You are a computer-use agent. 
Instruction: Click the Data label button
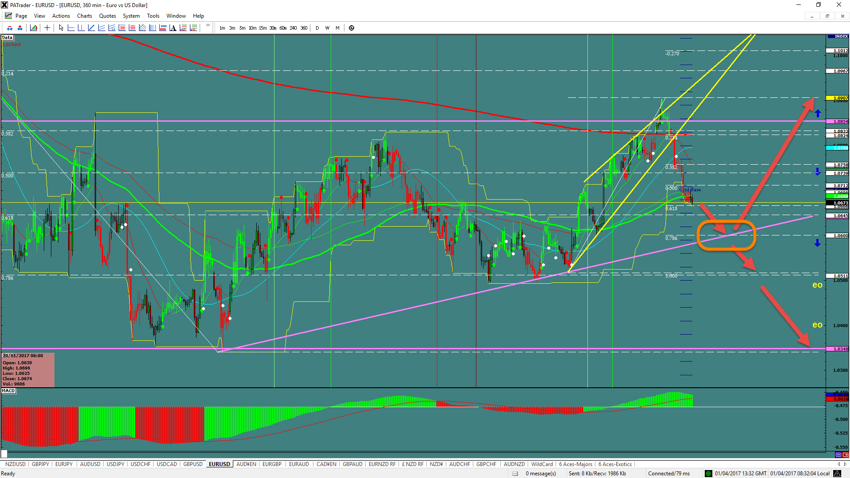(x=7, y=38)
